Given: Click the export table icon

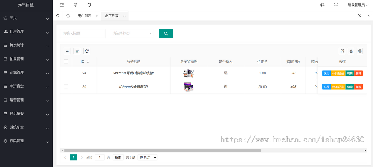Looking at the screenshot, I should click(x=351, y=51).
